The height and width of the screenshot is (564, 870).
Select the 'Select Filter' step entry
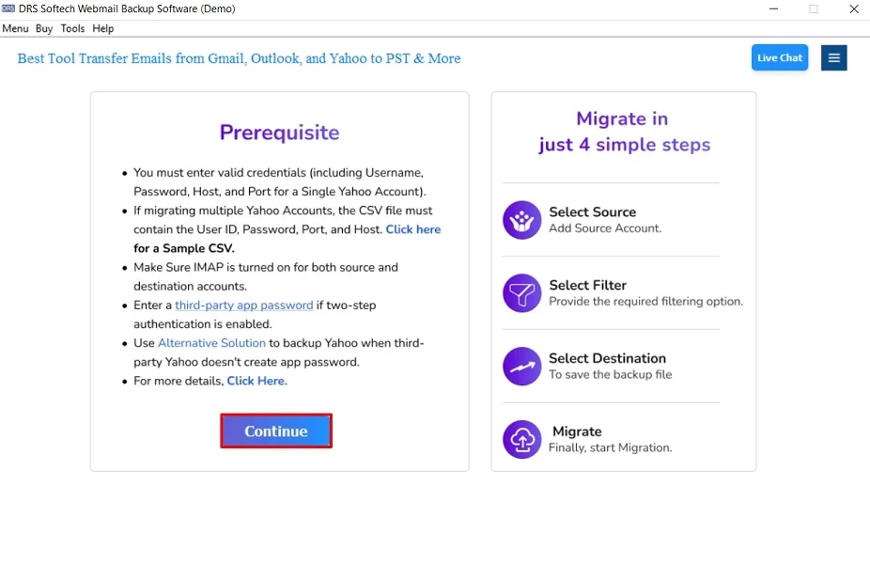(588, 285)
